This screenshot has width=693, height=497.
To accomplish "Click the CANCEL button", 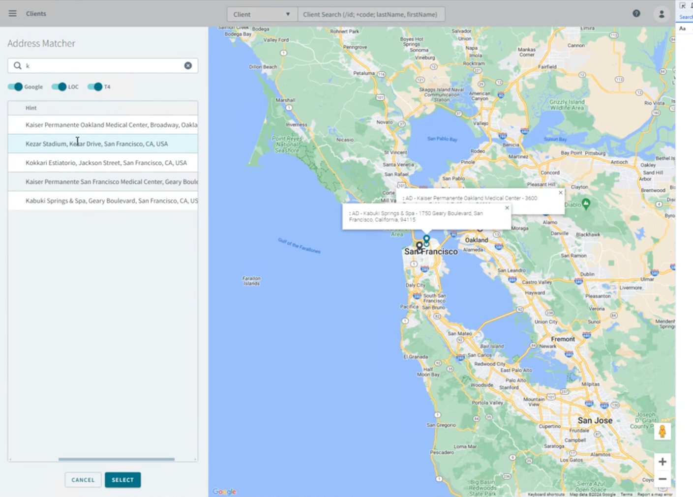I will tap(83, 479).
